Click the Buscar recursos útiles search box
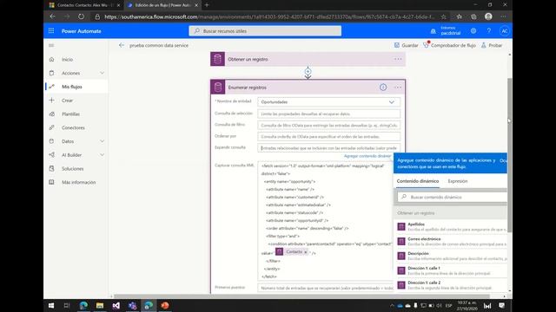 click(265, 31)
